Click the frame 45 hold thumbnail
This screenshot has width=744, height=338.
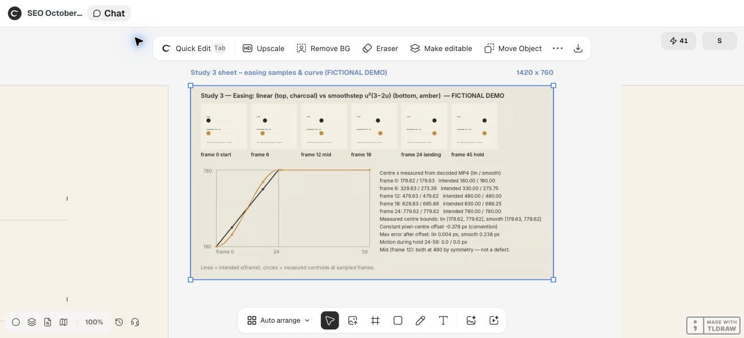[474, 126]
